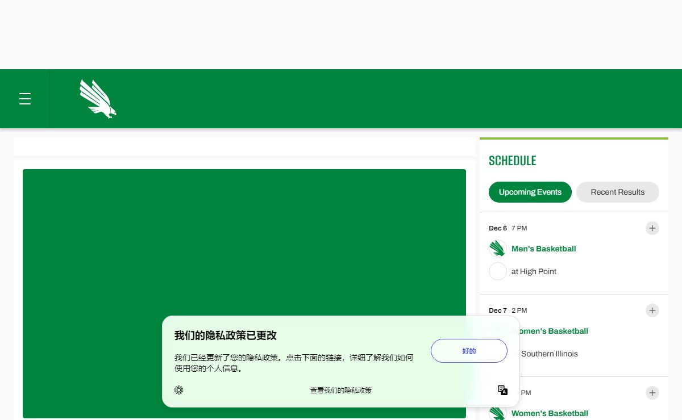Click the eagle icon beside bottom Women's Basketball
This screenshot has width=682, height=420.
point(498,413)
